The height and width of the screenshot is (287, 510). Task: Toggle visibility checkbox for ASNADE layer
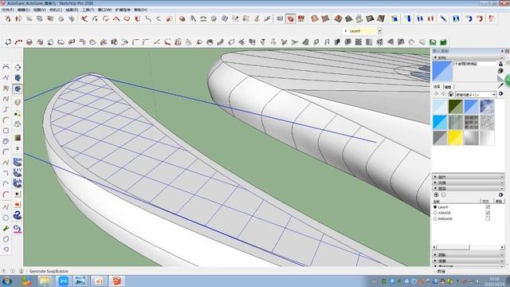point(488,213)
